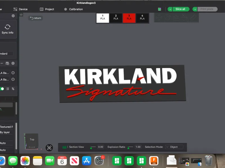Screen dimensions: 225x168
Task: Open filament settings gear icon
Action: coord(13,63)
